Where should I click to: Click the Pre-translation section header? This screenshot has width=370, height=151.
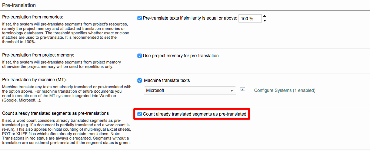pyautogui.click(x=19, y=6)
